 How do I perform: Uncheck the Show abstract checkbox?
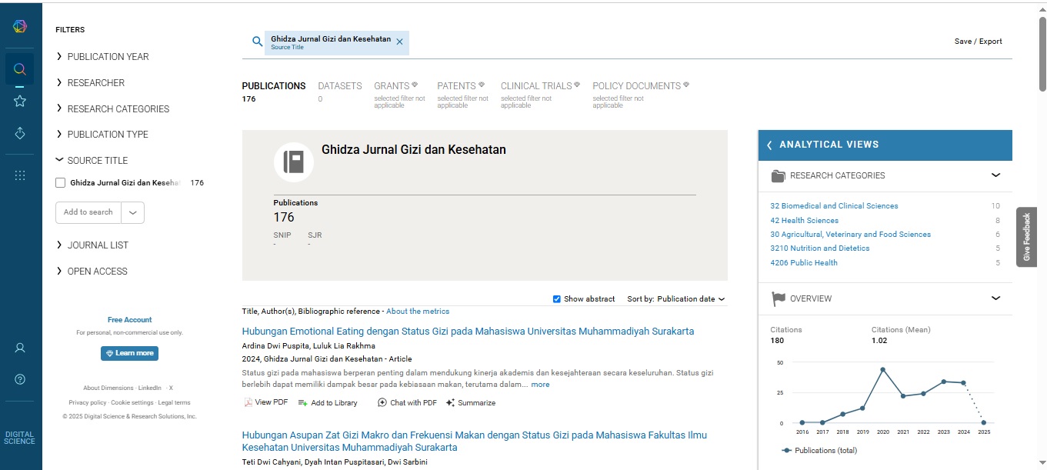click(557, 299)
